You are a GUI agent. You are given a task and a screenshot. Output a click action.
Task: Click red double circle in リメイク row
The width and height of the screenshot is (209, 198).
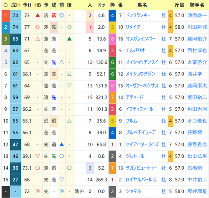coord(37,27)
